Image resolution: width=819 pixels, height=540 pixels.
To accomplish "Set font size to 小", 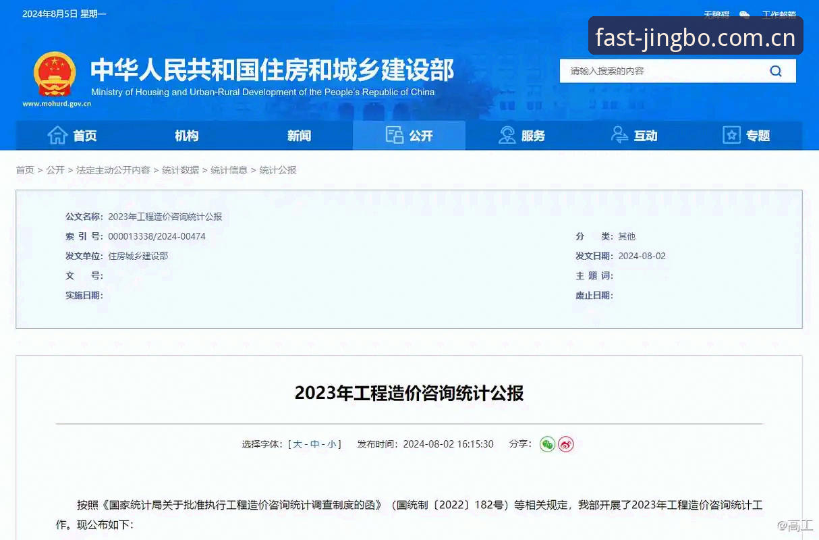I will tap(332, 444).
